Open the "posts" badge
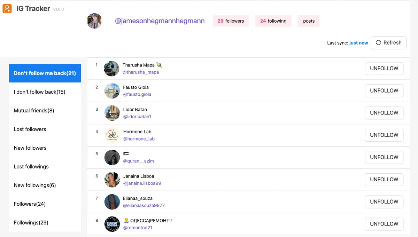 click(x=308, y=21)
